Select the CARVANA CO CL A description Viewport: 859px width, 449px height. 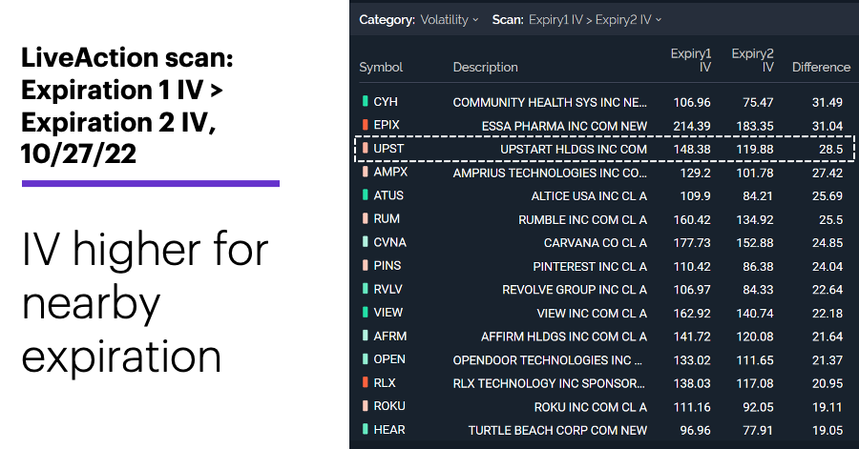595,243
